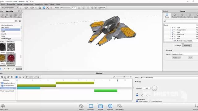This screenshot has height=111, width=198.
Task: Click the downward arrow toolbar icon
Action: tap(51, 8)
